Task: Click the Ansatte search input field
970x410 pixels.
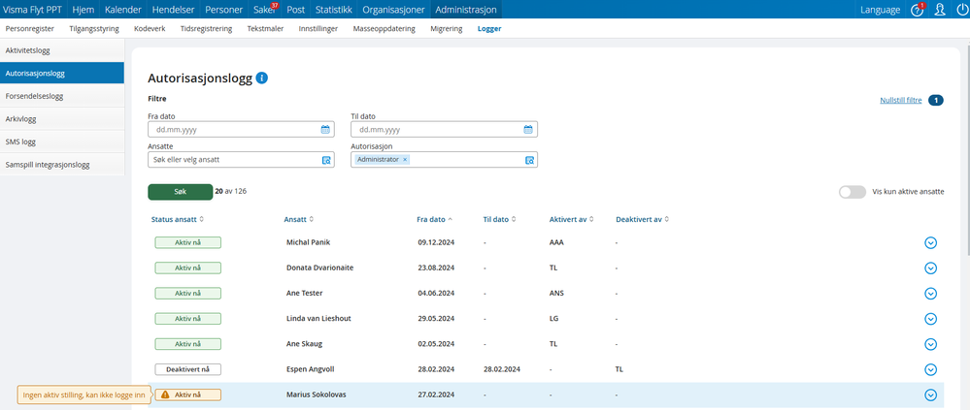Action: point(231,160)
